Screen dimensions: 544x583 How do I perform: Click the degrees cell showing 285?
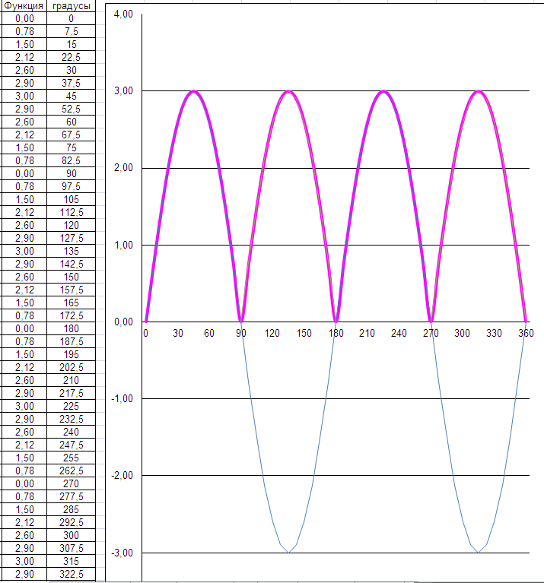(x=71, y=510)
